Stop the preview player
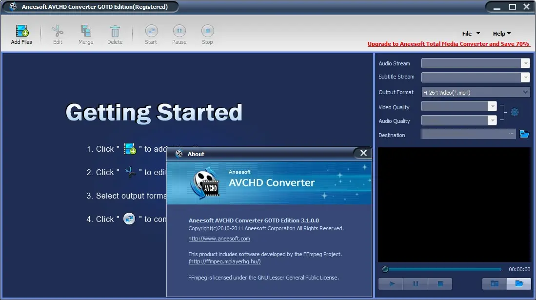 [440, 283]
